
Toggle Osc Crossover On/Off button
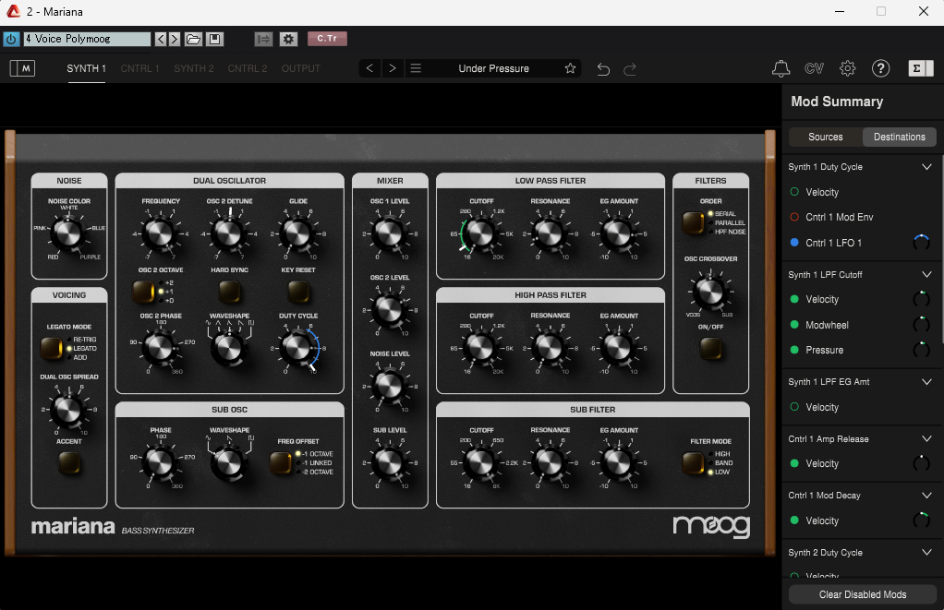pyautogui.click(x=710, y=348)
